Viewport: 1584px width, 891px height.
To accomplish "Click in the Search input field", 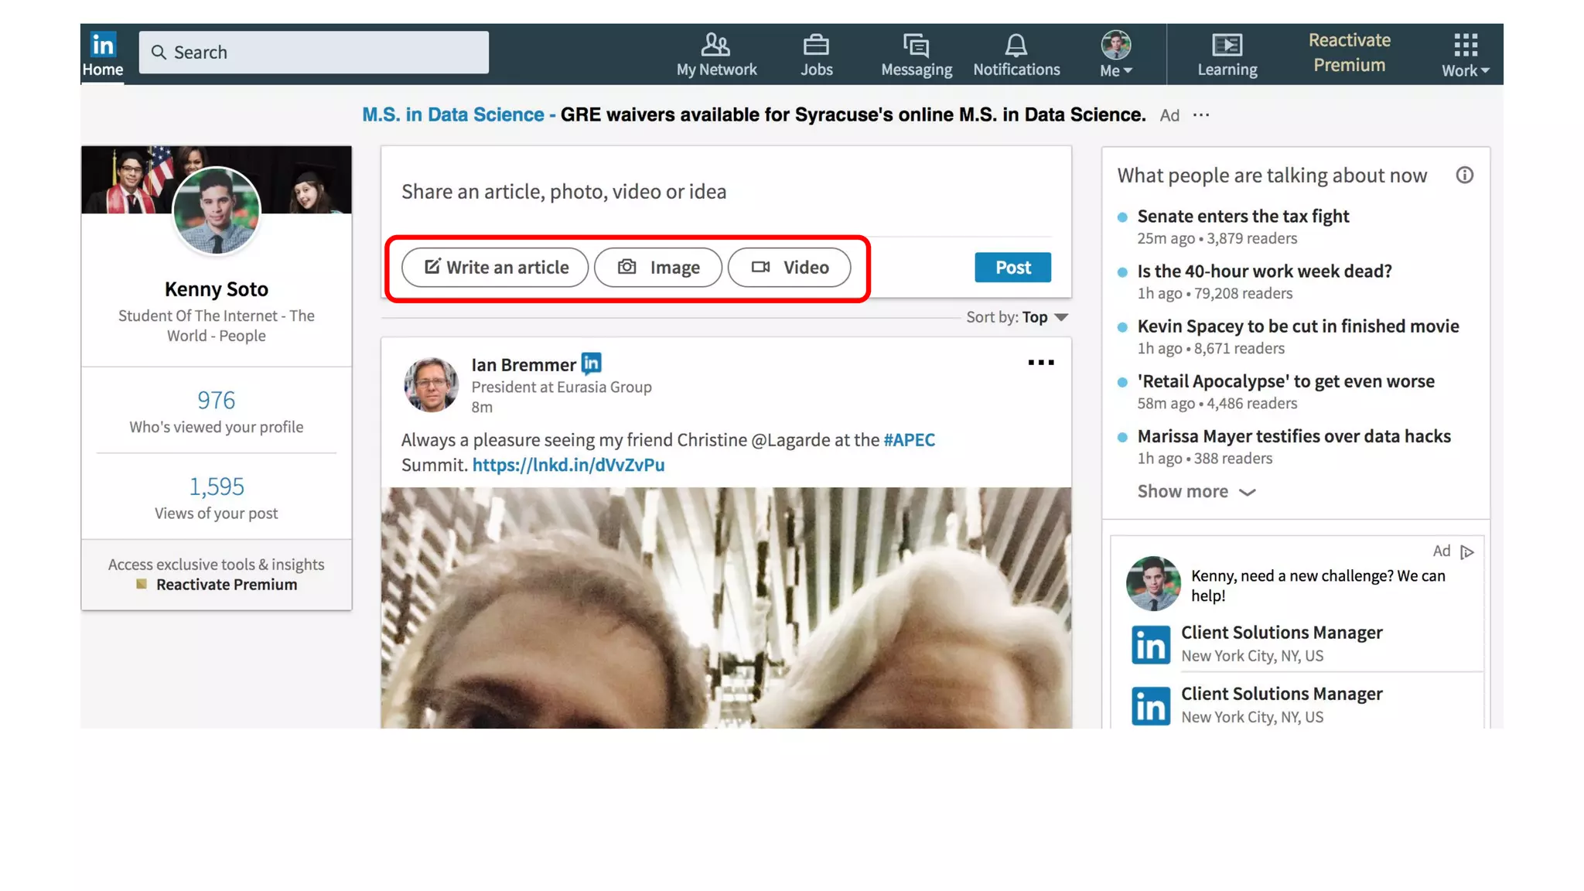I will (x=313, y=53).
